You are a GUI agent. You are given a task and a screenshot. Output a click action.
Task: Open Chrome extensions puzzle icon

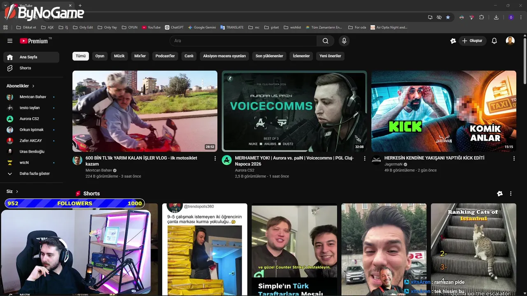coord(481,17)
